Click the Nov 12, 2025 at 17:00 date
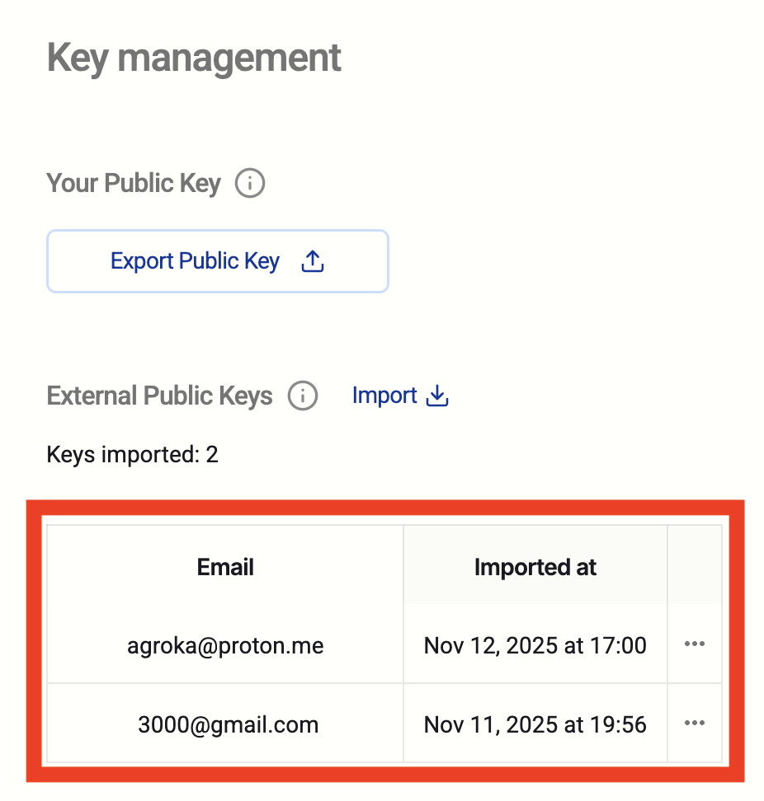The height and width of the screenshot is (801, 764). [x=535, y=645]
